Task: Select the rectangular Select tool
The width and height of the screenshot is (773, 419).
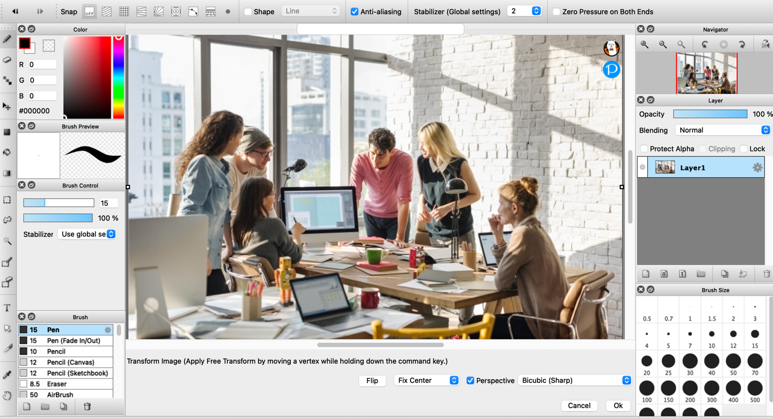Action: pyautogui.click(x=7, y=200)
